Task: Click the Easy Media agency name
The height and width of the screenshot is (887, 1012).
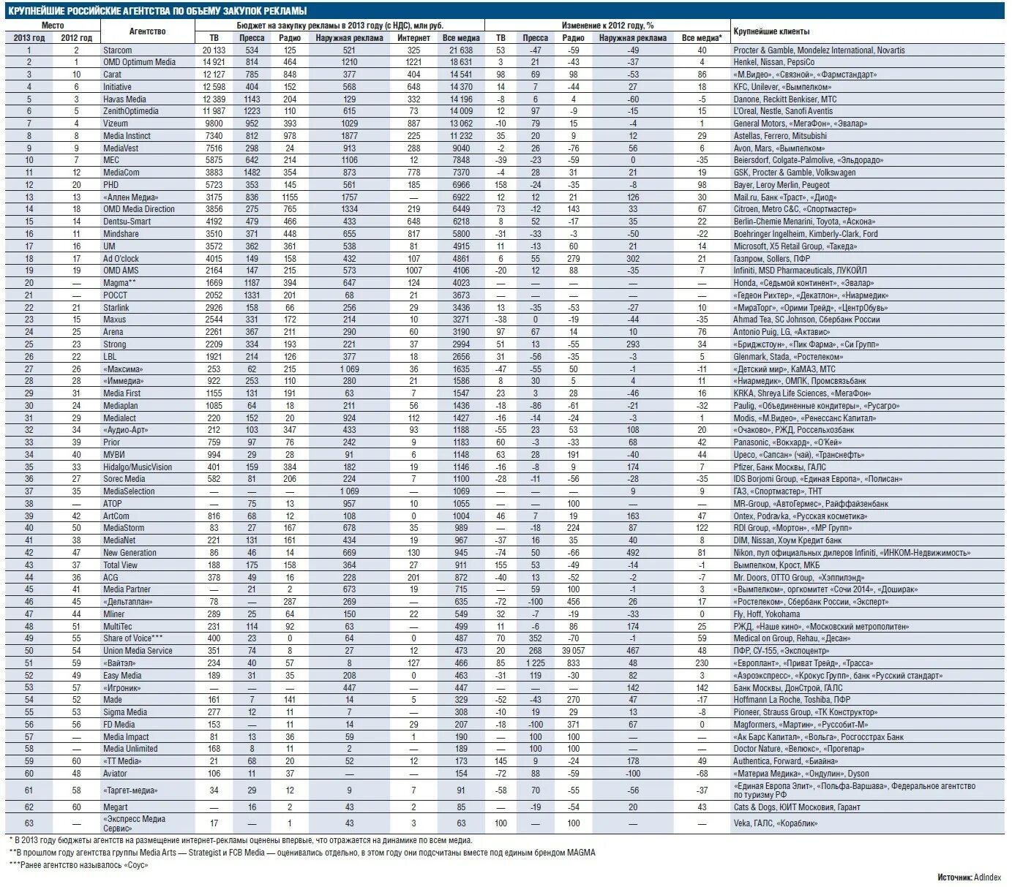Action: [x=122, y=676]
